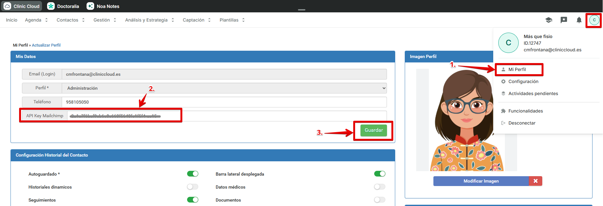Image resolution: width=603 pixels, height=206 pixels.
Task: Click the Modificar Imagen button
Action: pos(481,181)
